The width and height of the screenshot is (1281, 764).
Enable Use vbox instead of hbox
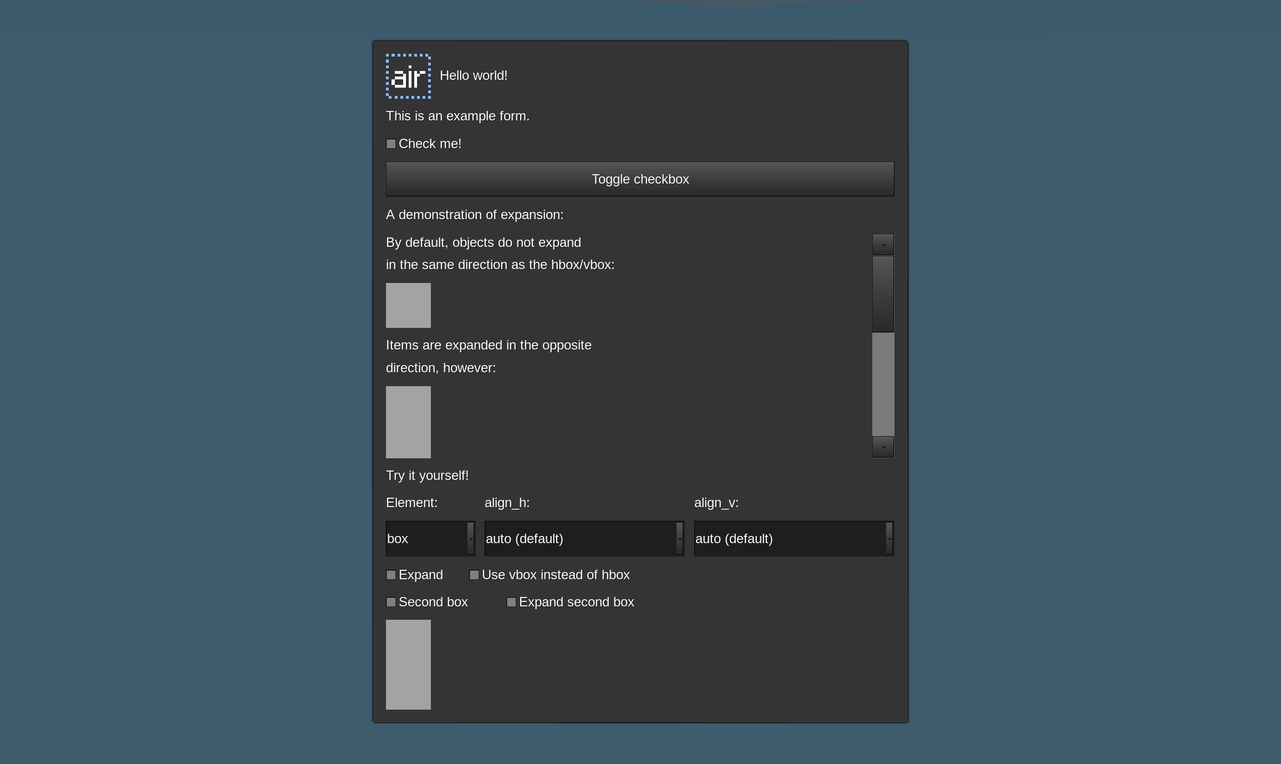(x=474, y=575)
